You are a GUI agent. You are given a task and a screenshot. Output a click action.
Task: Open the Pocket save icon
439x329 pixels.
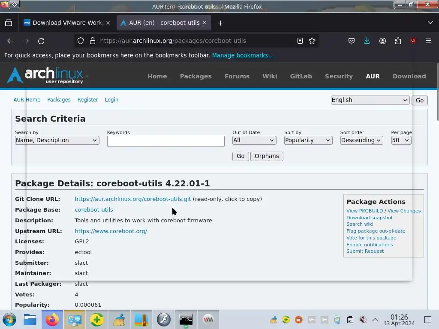click(352, 41)
